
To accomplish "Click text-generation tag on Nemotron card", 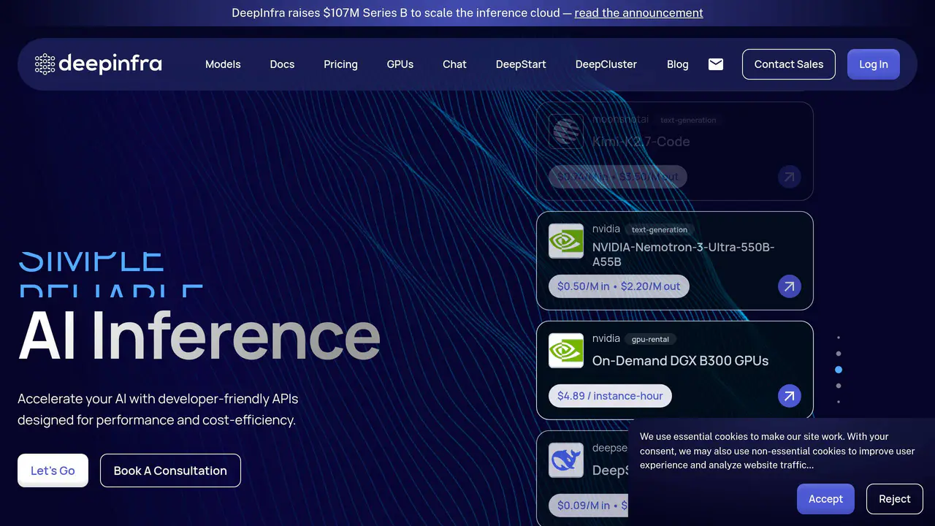I will [x=660, y=229].
